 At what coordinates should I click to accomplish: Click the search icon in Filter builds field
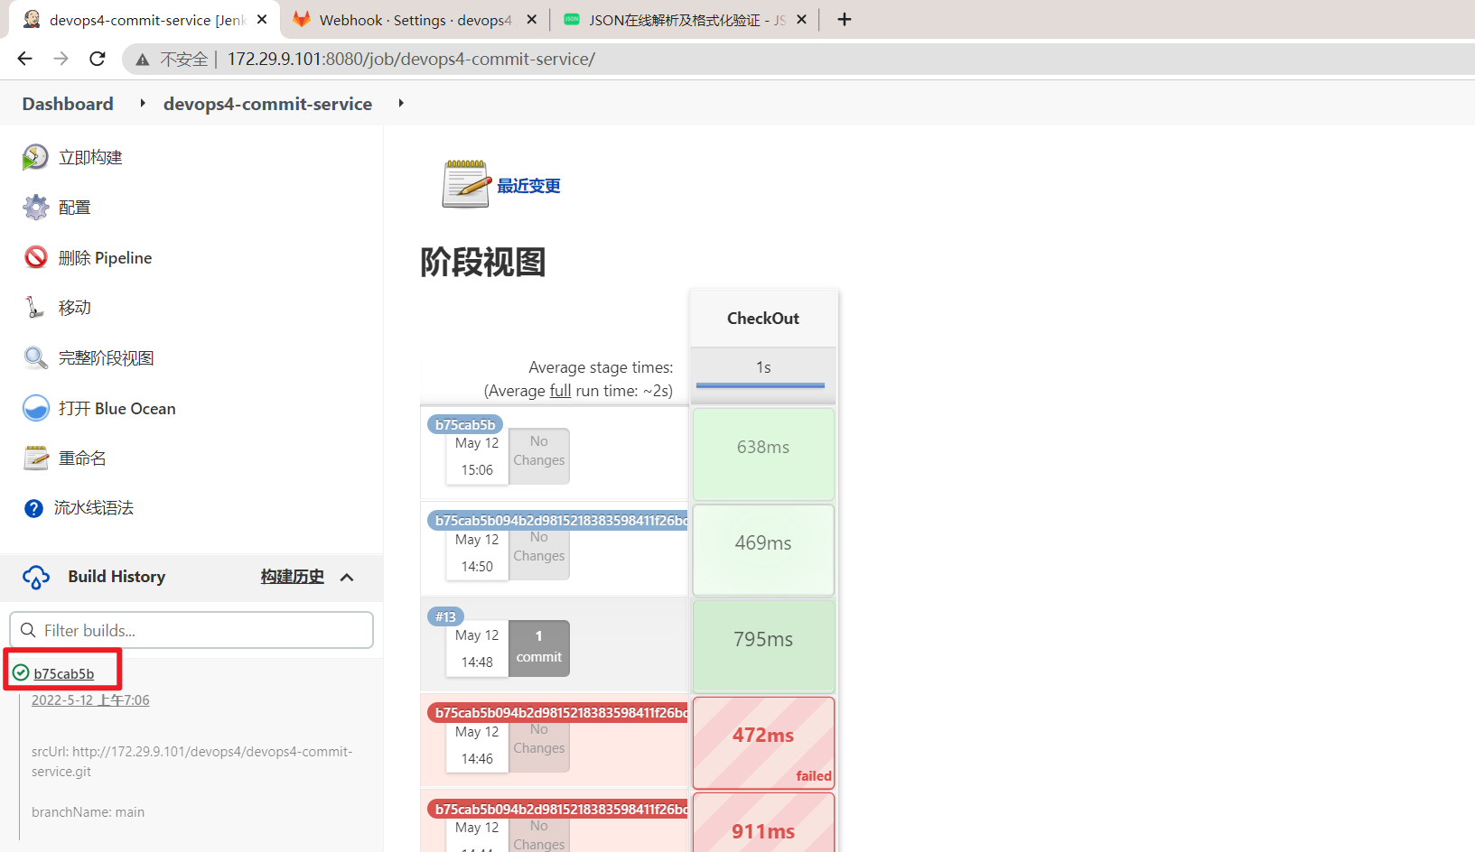click(x=28, y=630)
